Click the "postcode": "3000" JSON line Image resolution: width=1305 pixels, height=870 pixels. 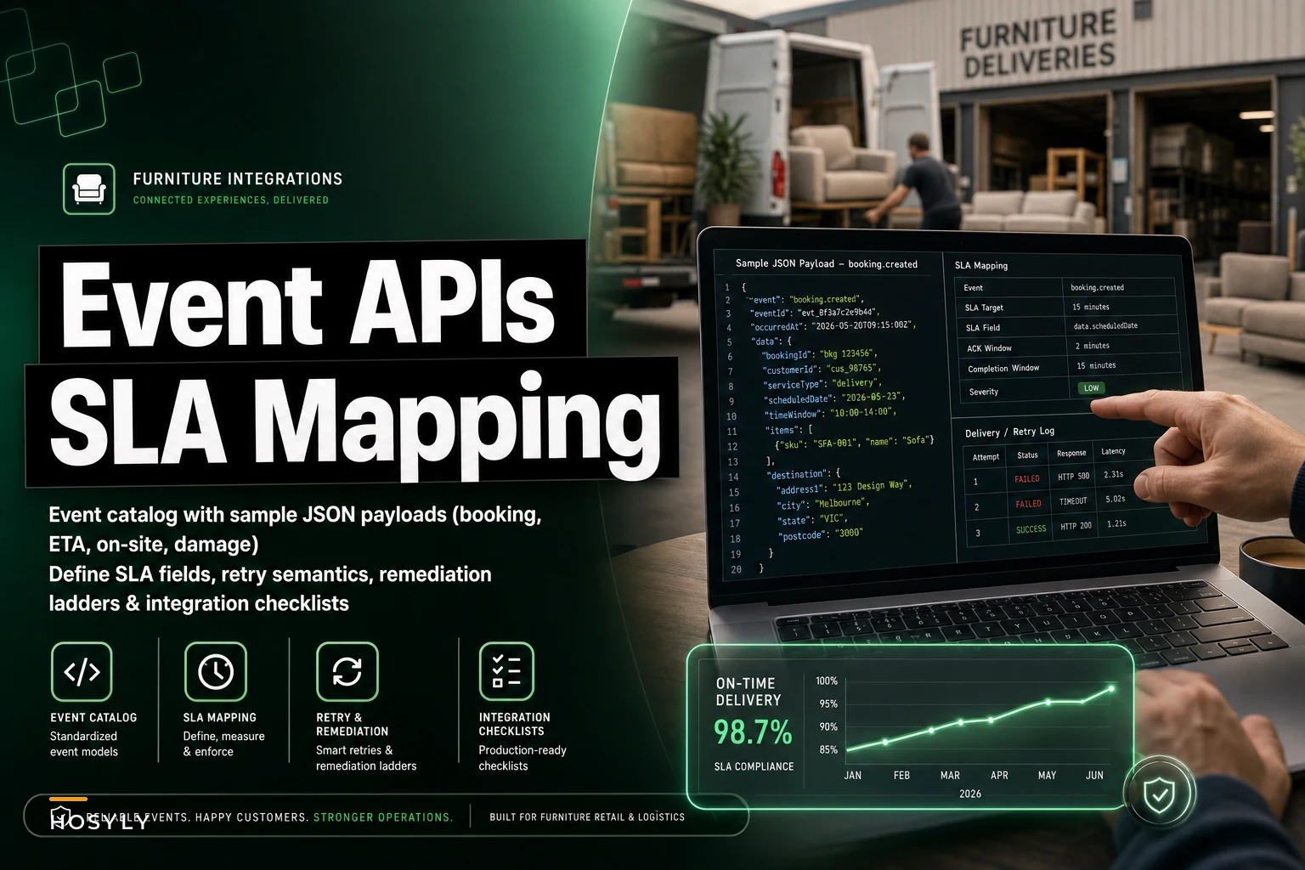821,534
